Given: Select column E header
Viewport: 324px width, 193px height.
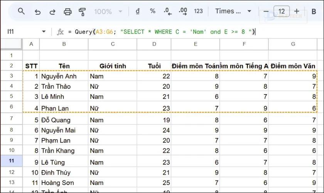Looking at the screenshot, I should (x=196, y=44).
